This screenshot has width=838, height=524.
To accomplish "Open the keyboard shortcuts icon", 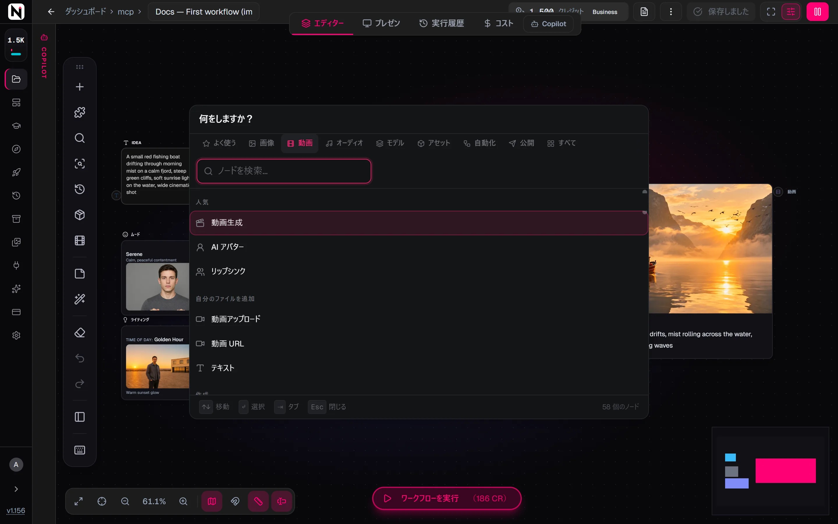I will pos(80,450).
